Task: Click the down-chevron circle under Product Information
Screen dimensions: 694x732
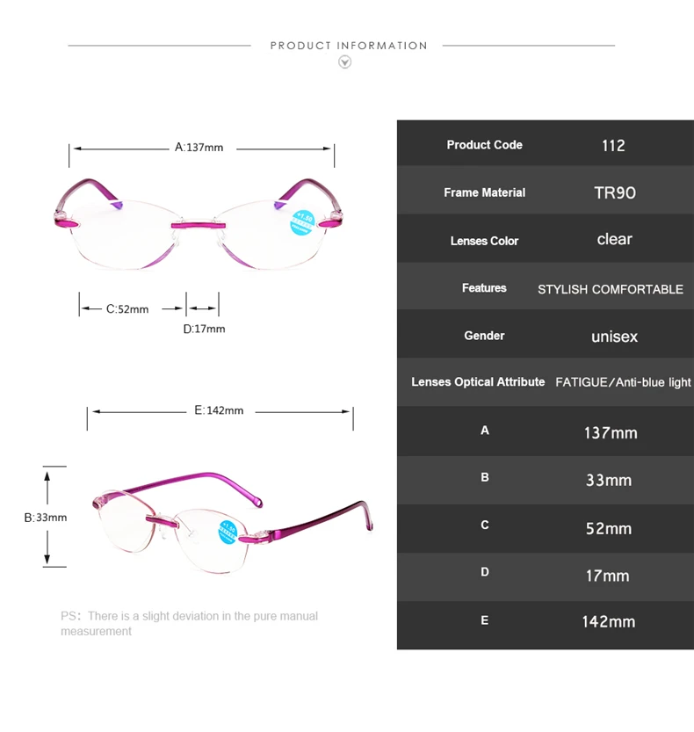Action: pyautogui.click(x=345, y=62)
